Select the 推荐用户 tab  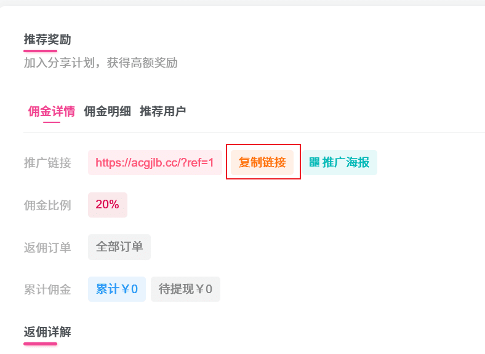pyautogui.click(x=162, y=111)
